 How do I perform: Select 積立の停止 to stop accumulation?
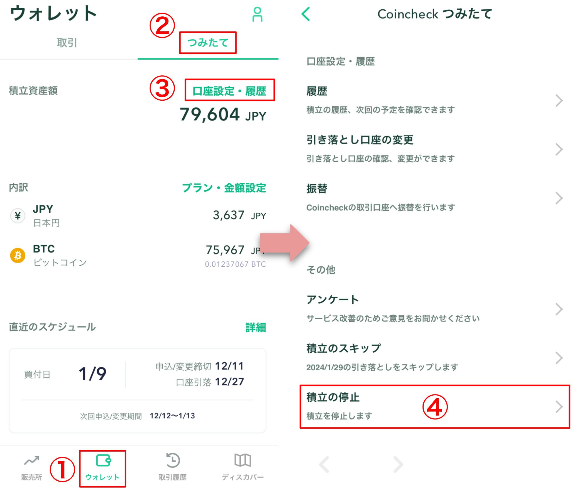pos(435,406)
